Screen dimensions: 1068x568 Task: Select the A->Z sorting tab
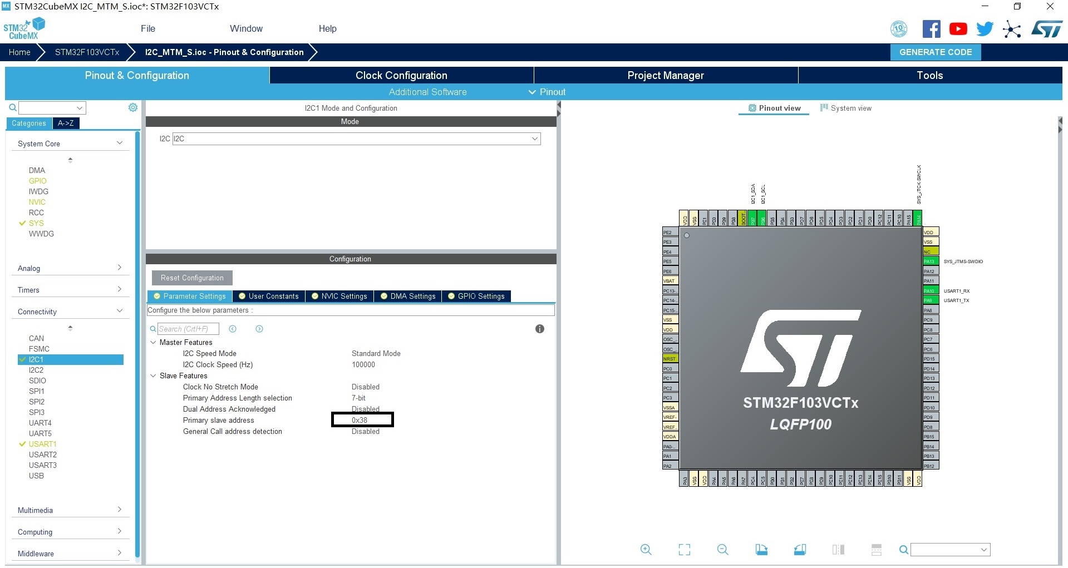66,124
